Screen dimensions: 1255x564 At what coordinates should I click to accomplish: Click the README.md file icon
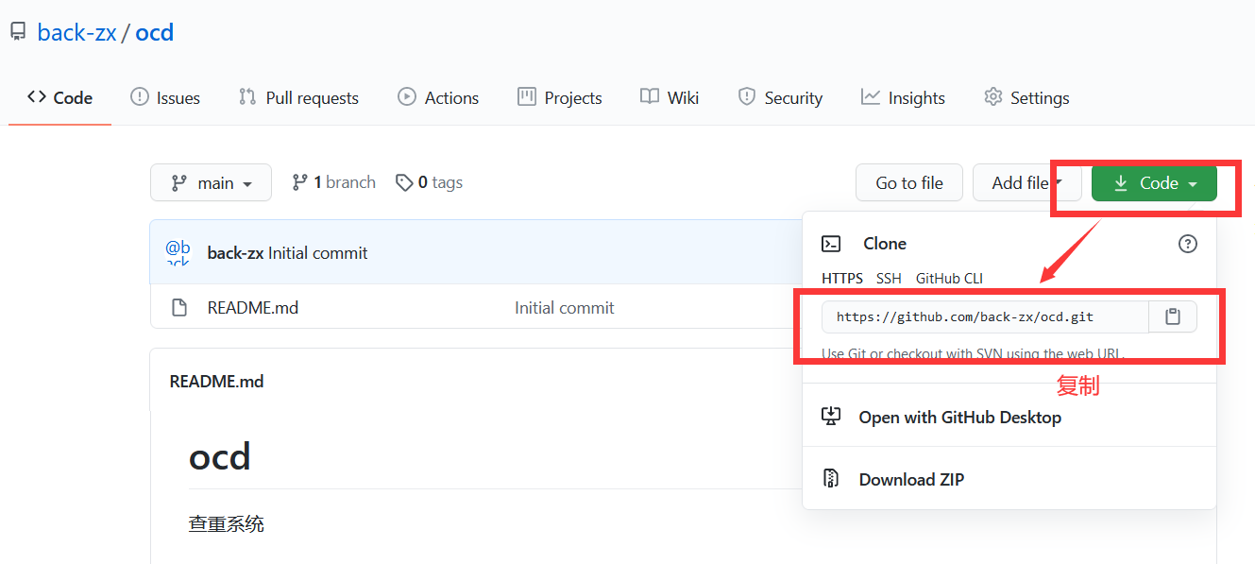tap(179, 307)
